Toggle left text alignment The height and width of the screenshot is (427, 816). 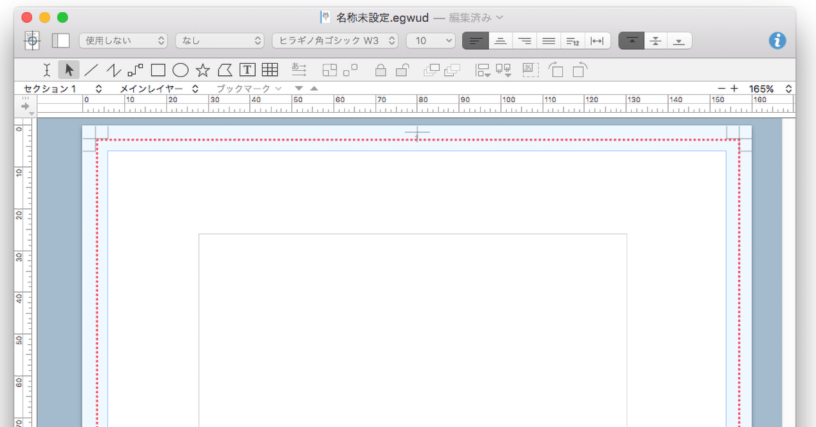click(x=476, y=41)
